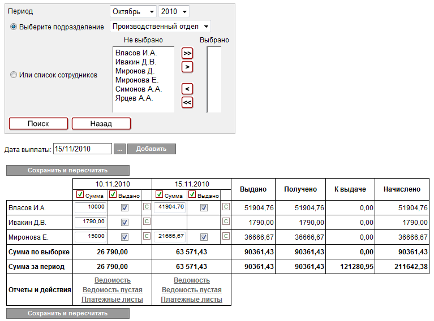The height and width of the screenshot is (321, 434).
Task: Click the C icon in Власов И.А. 10.11.2010 cell
Action: tap(146, 207)
